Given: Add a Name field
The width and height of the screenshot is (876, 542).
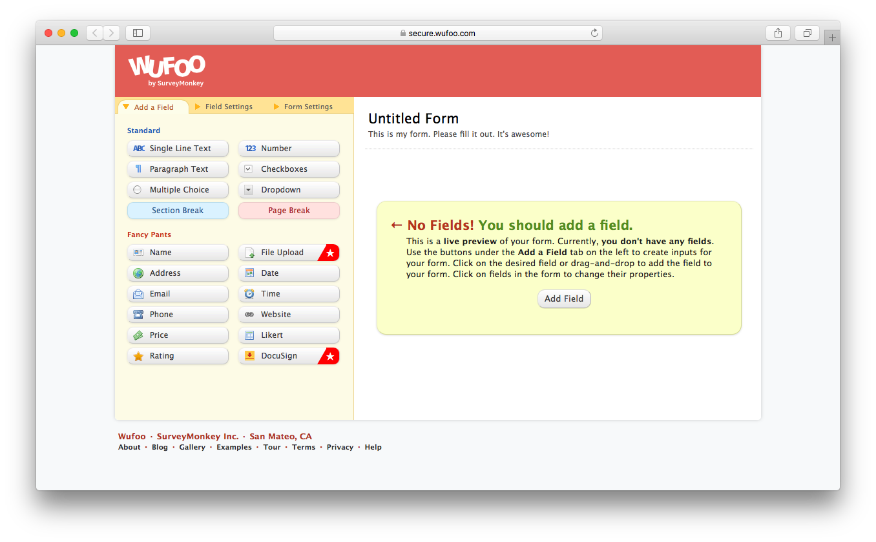Looking at the screenshot, I should click(178, 253).
